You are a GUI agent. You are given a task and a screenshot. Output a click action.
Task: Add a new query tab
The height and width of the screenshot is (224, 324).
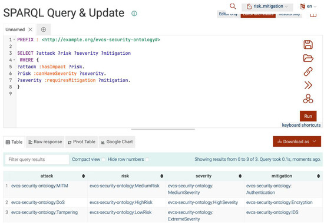[44, 29]
